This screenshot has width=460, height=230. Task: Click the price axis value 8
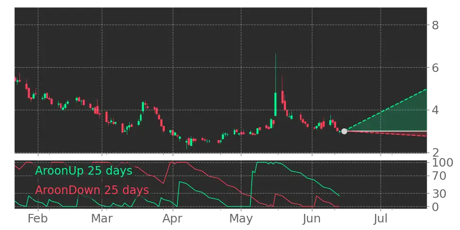point(435,25)
